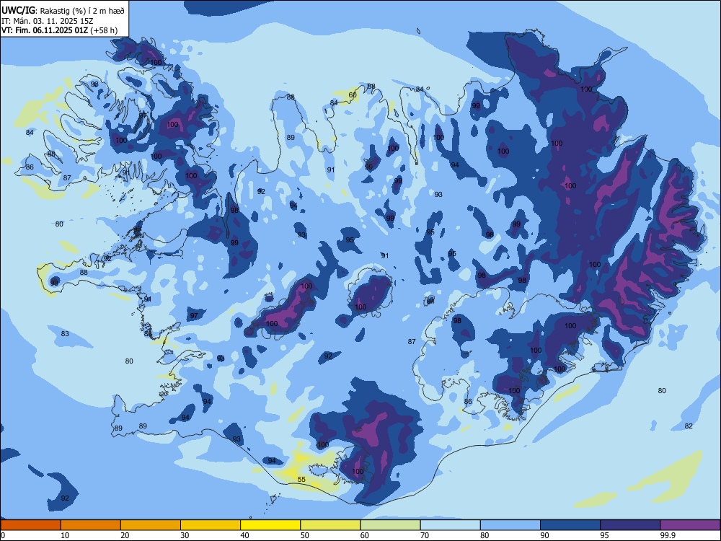Viewport: 721px width, 541px height.
Task: Click the pale blue 70–80 legend swatch
Action: click(450, 525)
